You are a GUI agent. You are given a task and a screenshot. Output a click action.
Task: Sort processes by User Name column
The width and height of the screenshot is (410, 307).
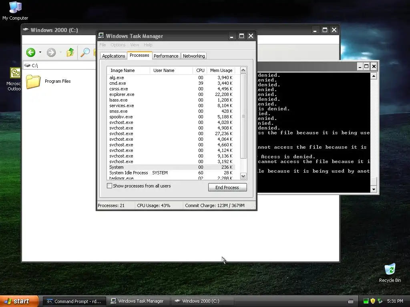click(171, 70)
